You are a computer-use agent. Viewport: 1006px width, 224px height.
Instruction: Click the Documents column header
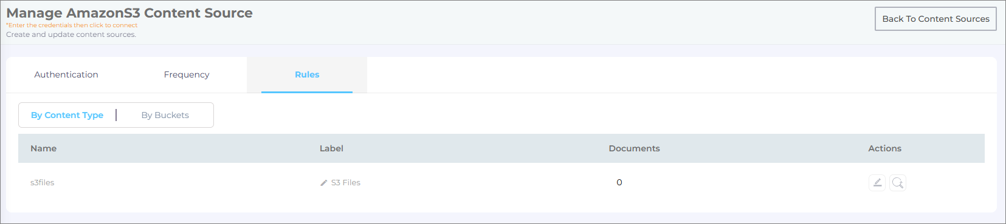(634, 148)
